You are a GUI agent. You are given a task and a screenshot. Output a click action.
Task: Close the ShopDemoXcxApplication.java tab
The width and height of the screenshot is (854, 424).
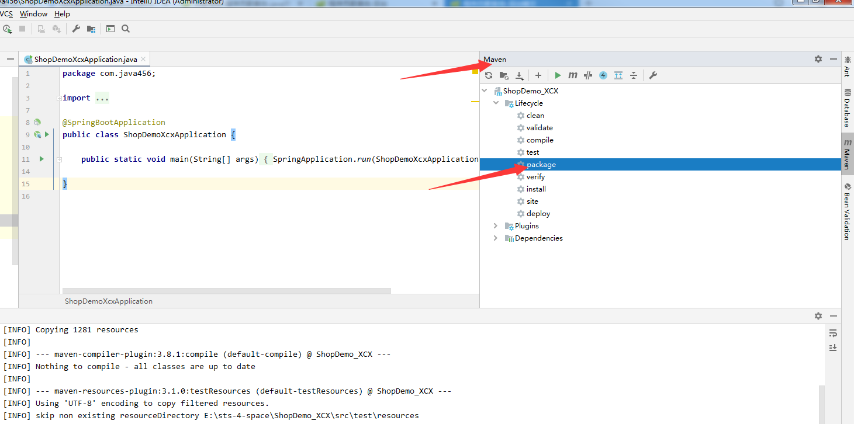point(143,59)
